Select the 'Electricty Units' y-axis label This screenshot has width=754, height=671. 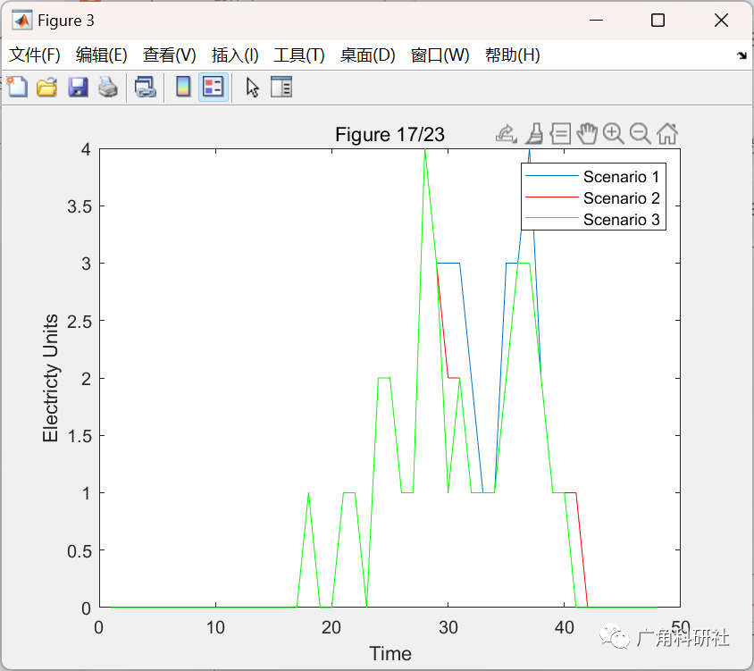point(51,378)
